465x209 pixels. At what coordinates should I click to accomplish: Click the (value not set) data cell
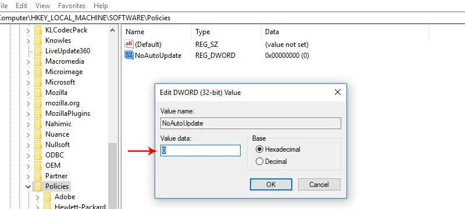point(287,45)
